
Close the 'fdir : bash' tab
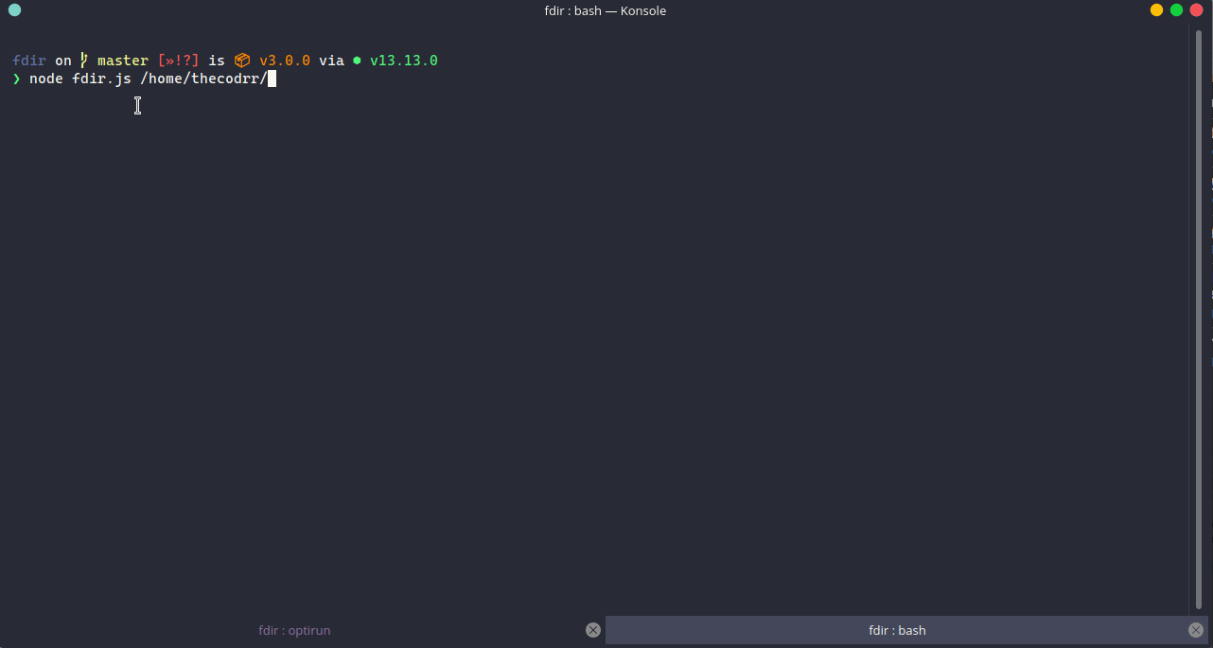1196,630
